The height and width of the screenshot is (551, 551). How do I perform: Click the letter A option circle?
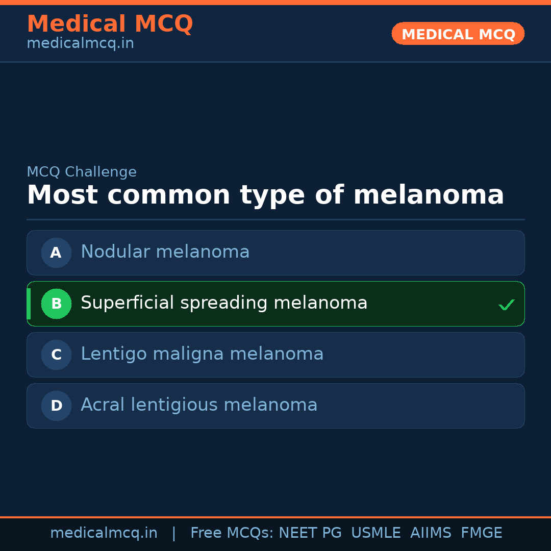56,253
